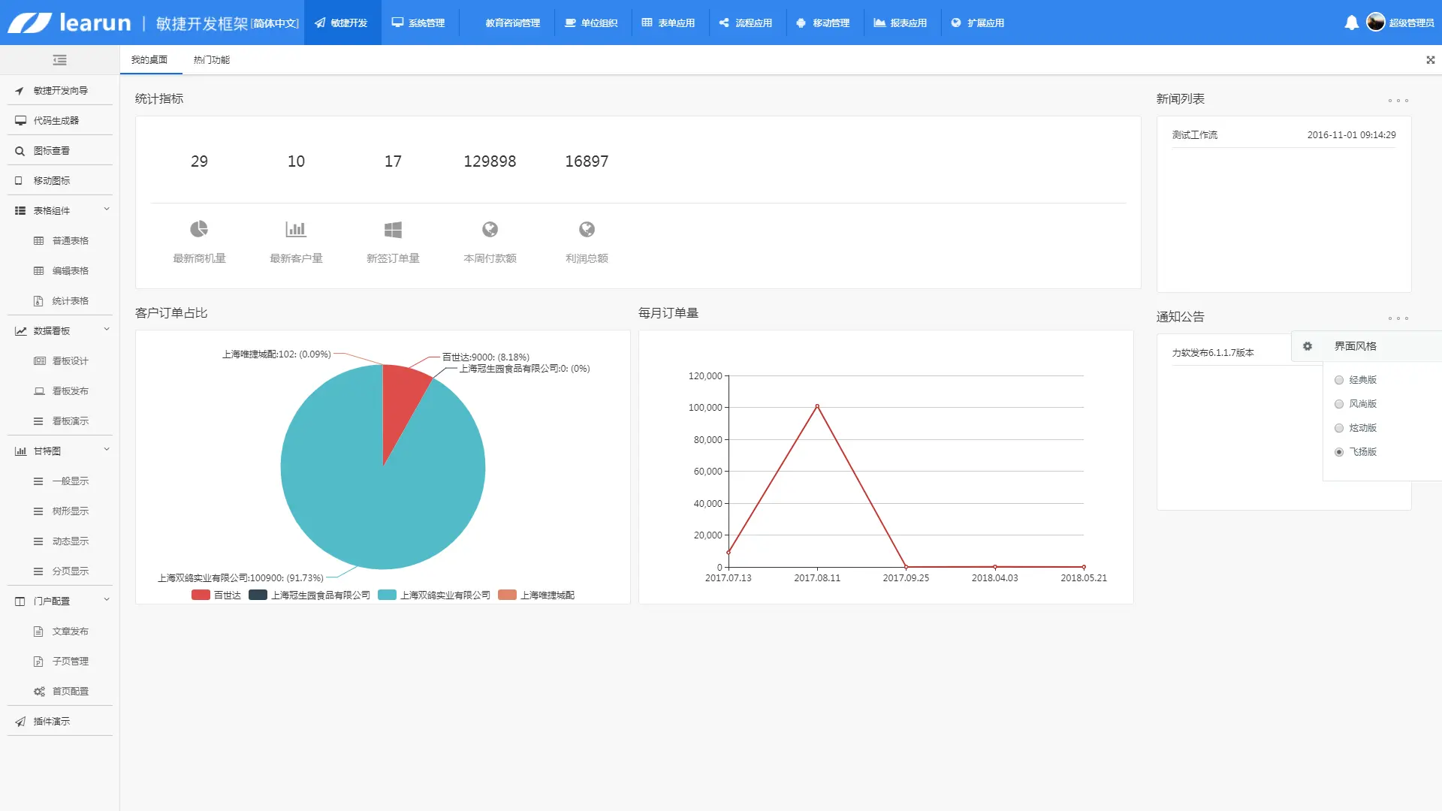The image size is (1442, 811).
Task: Click the bar chart icon above 最新客户量
Action: (x=296, y=229)
